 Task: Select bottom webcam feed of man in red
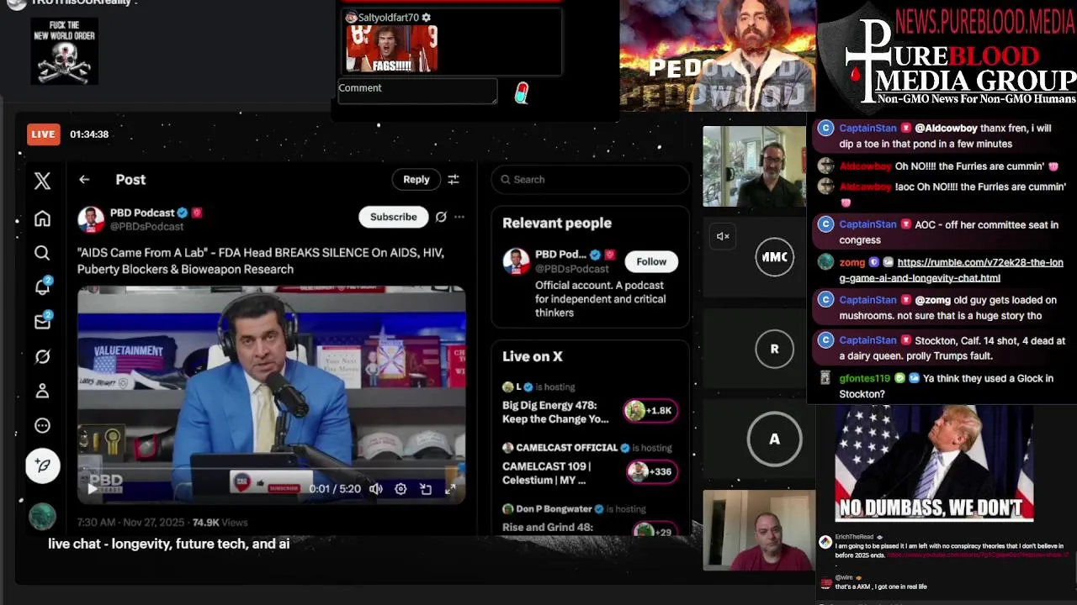click(759, 530)
